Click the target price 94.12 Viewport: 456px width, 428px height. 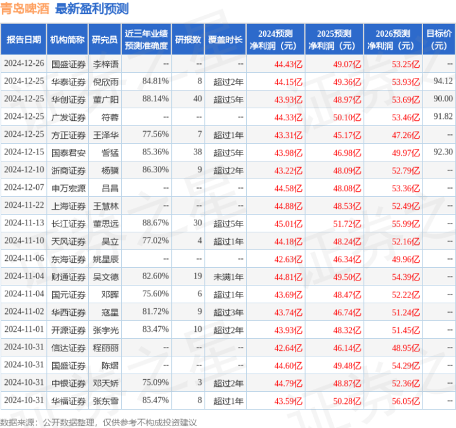pos(443,81)
